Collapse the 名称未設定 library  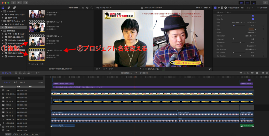coord(2,31)
